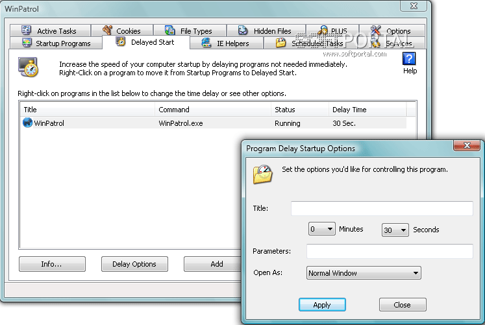Click the IE Helpers Explorer icon

206,43
